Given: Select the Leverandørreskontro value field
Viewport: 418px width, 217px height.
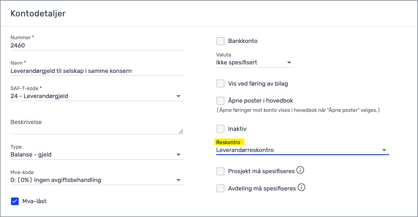Looking at the screenshot, I should [x=303, y=150].
